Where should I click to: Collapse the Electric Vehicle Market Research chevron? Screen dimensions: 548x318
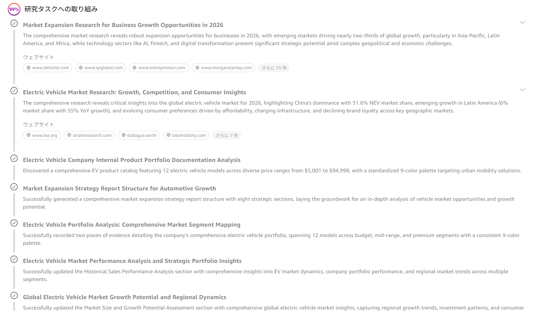click(522, 90)
